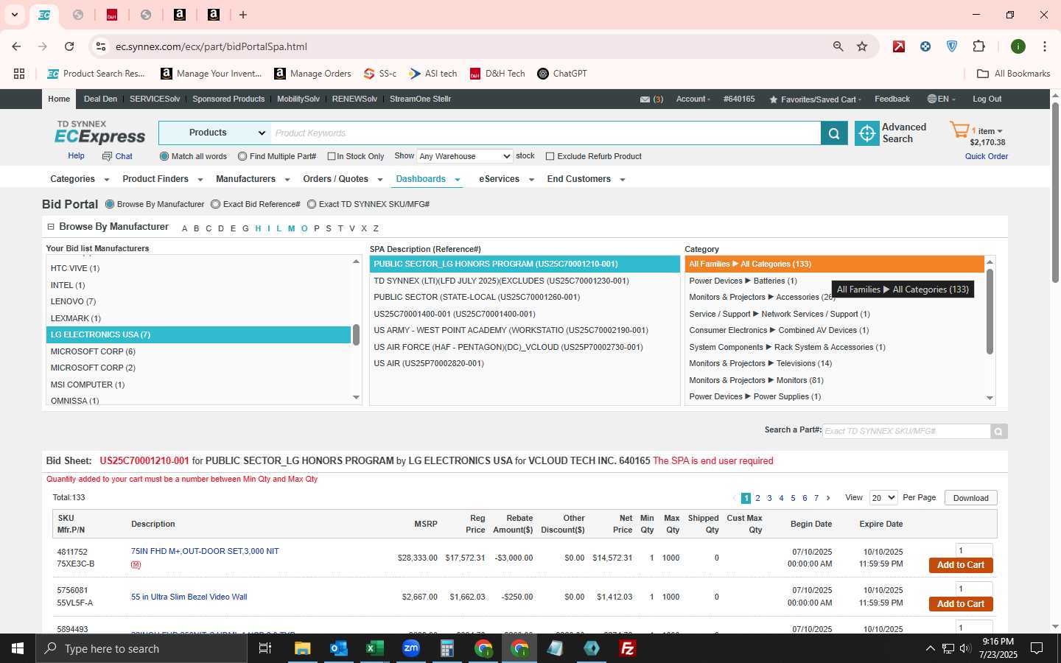Open the browser extensions puzzle icon

pyautogui.click(x=978, y=46)
